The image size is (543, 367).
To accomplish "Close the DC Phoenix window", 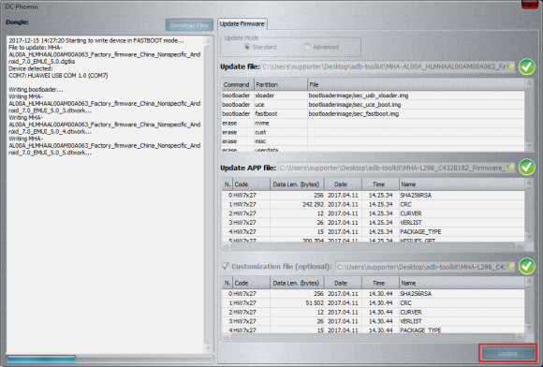I will point(530,5).
